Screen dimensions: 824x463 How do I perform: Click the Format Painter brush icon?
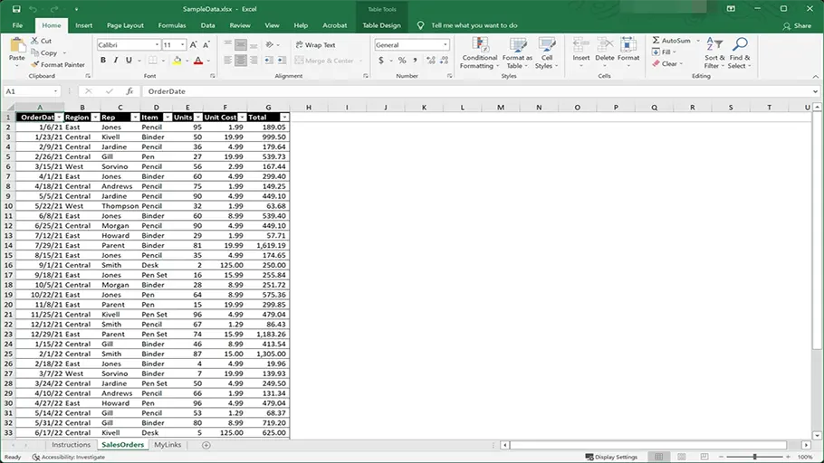34,65
